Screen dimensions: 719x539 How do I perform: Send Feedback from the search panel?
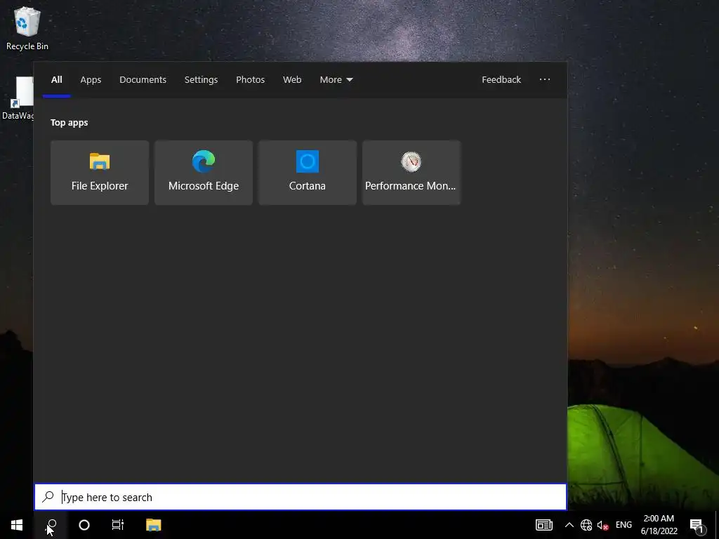point(501,80)
